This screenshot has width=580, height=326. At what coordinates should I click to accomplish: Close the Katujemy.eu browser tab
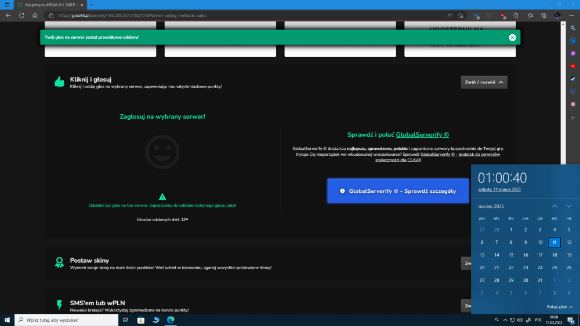click(x=82, y=5)
